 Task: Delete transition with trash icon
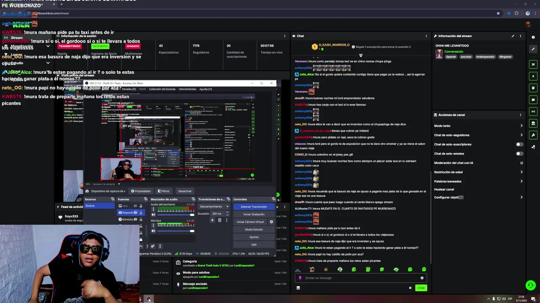[x=219, y=220]
